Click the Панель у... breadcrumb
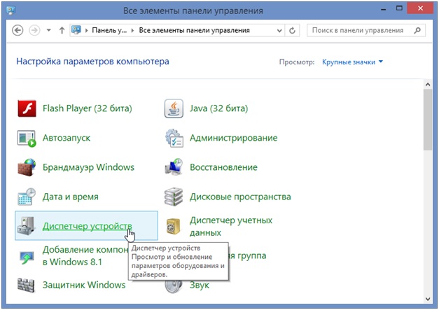This screenshot has width=439, height=310. (109, 30)
